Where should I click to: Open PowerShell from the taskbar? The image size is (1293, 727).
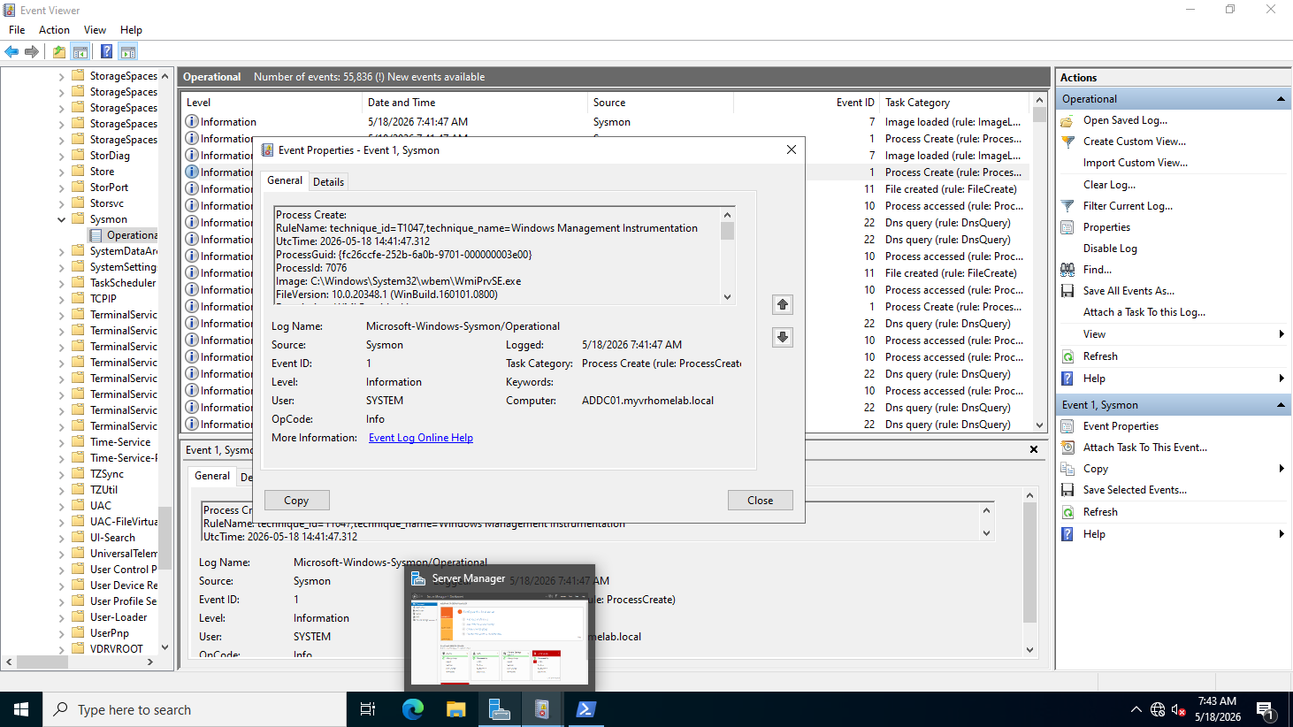point(585,709)
